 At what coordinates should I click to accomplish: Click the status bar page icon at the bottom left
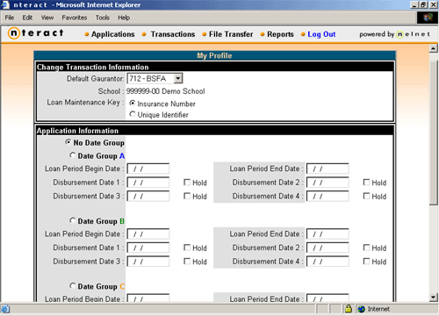click(5, 309)
